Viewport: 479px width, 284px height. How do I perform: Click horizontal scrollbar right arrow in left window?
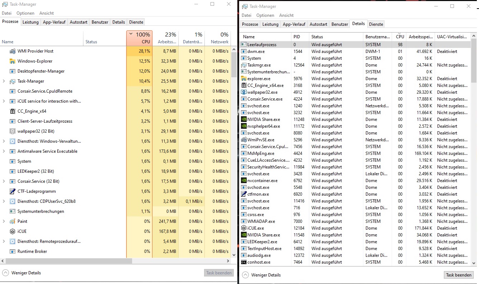tap(228, 261)
